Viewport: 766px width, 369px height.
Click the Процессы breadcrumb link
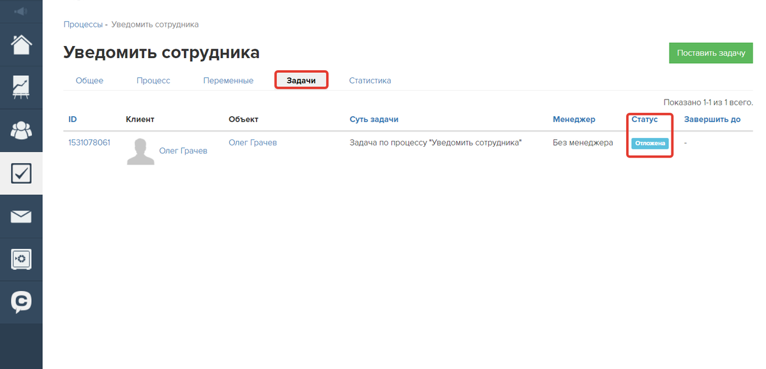pyautogui.click(x=83, y=24)
